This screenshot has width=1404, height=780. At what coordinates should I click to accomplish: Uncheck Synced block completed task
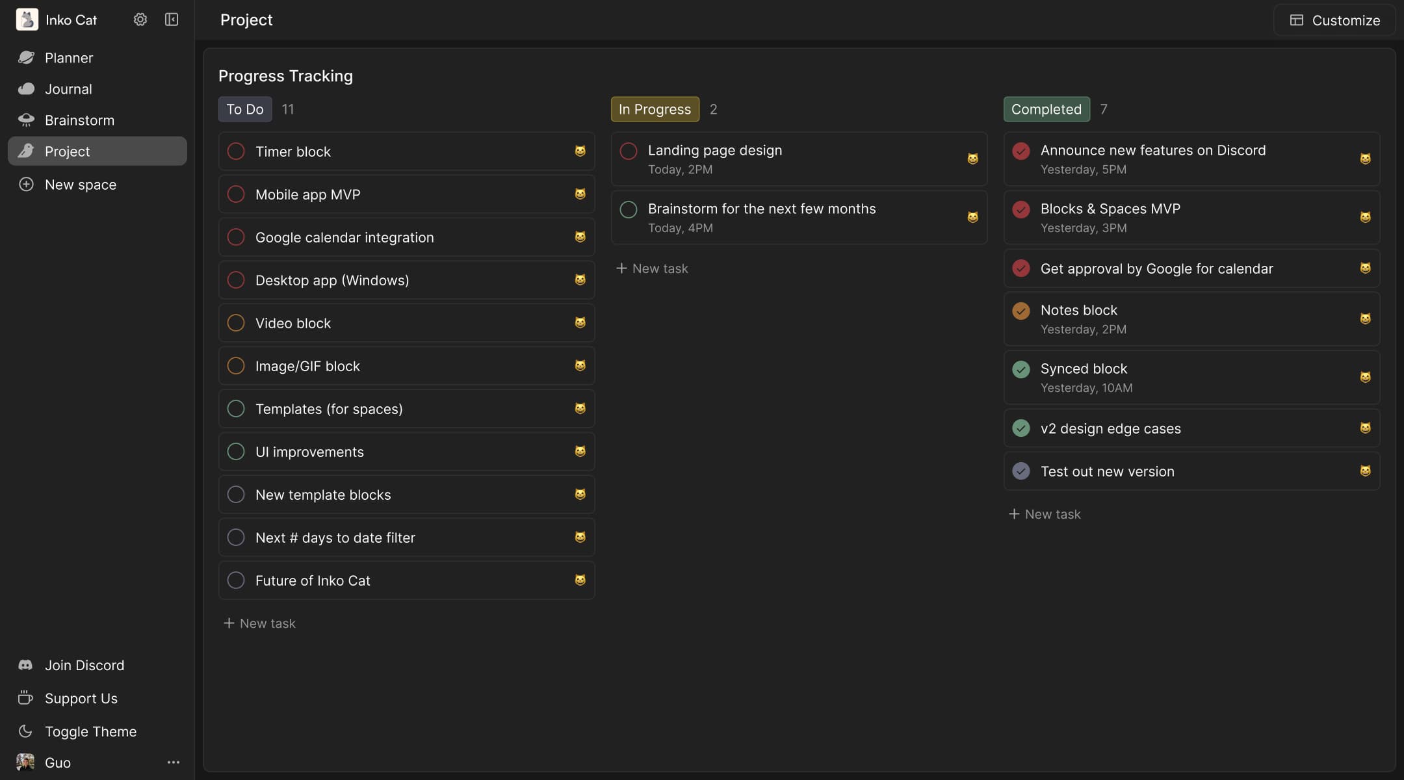tap(1021, 369)
